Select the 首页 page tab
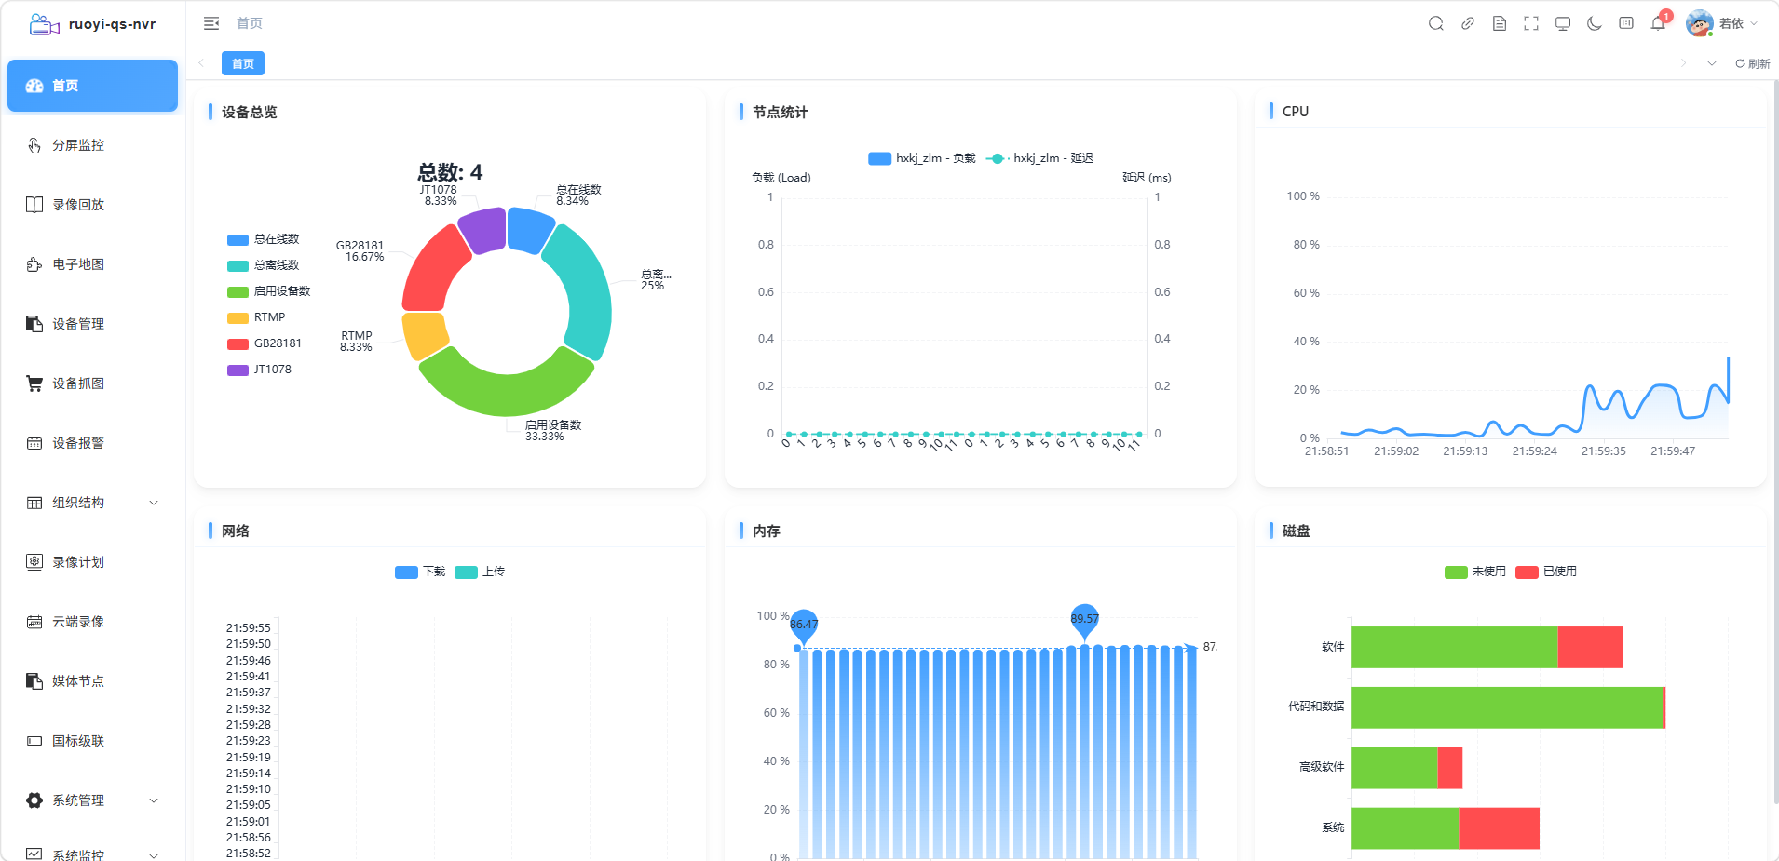 [x=243, y=63]
